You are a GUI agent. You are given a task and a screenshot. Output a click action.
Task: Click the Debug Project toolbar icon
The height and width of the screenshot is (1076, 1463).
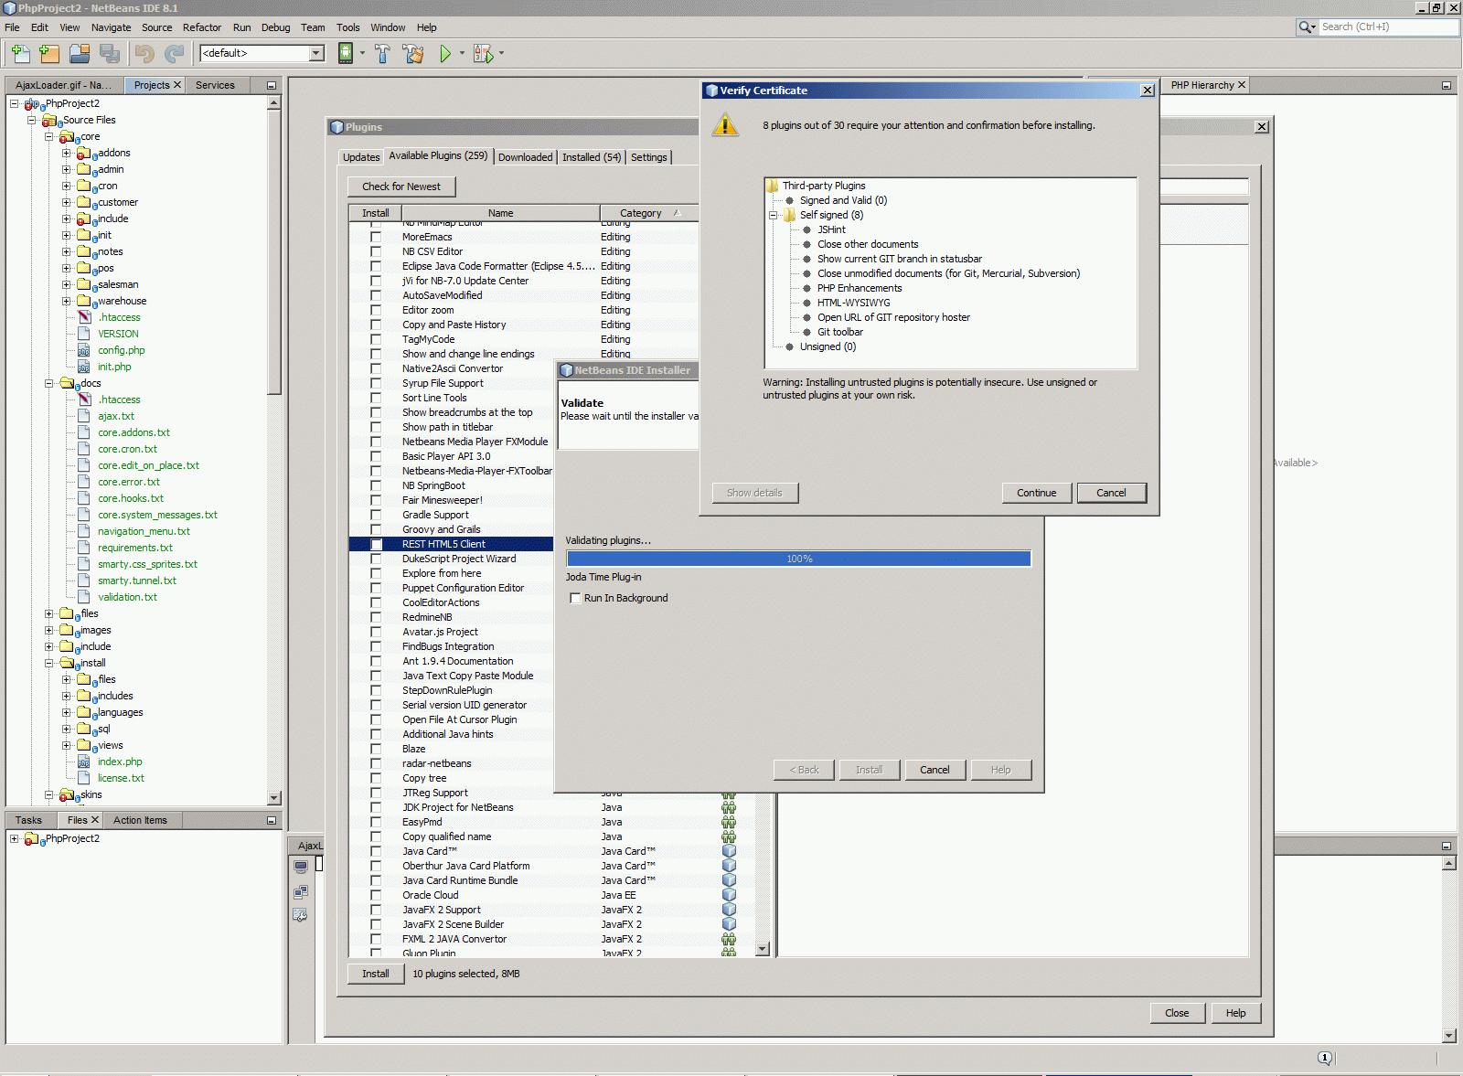point(483,54)
